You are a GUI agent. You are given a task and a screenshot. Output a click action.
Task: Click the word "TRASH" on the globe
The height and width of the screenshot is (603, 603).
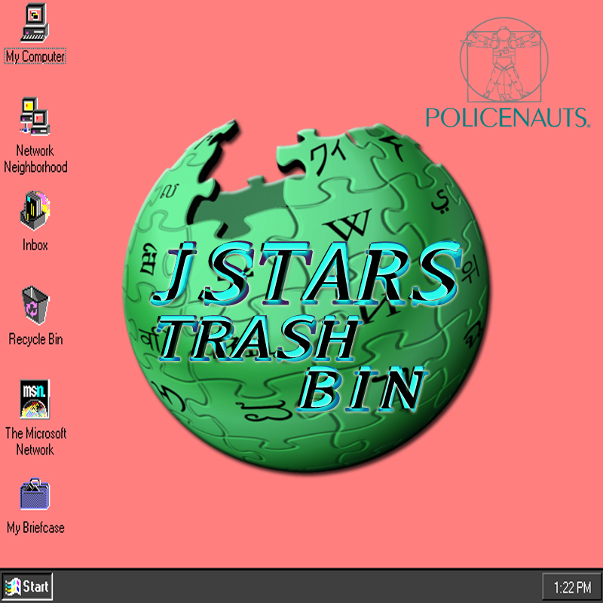[x=256, y=341]
